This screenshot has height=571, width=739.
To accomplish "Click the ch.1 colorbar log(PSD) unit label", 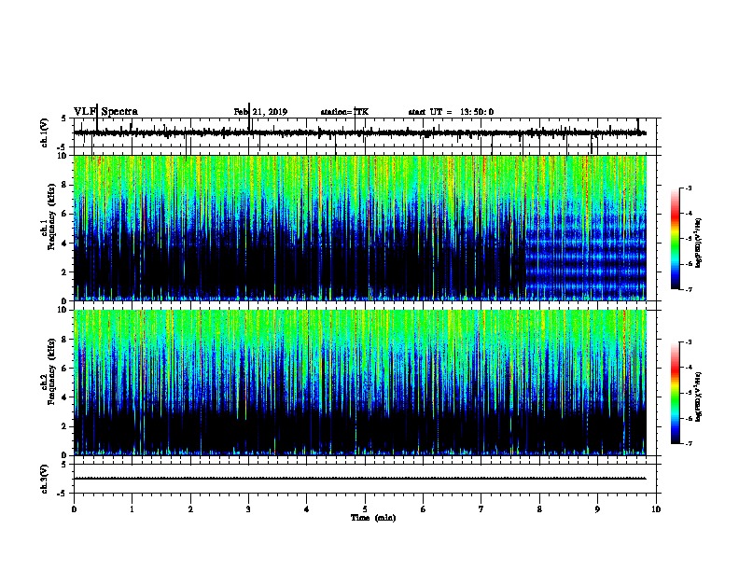I will 699,243.
